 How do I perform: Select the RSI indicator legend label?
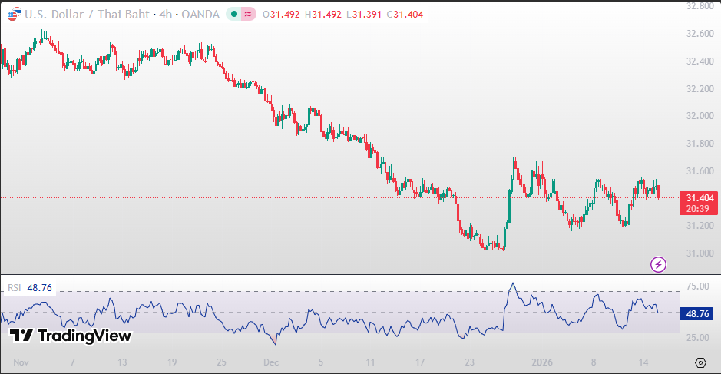(x=14, y=288)
